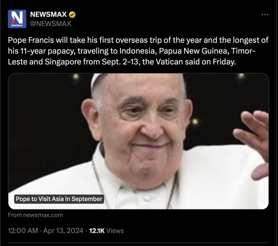Click "Sept. 2-13" dates in the tweet
The width and height of the screenshot is (278, 246).
(120, 62)
